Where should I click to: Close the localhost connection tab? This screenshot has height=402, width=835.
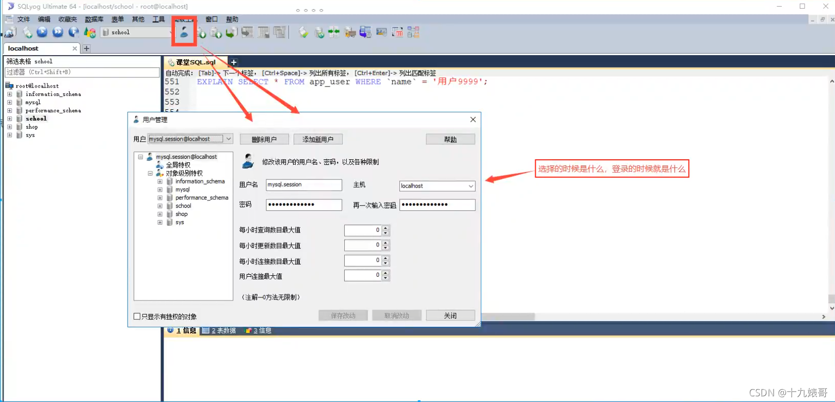75,48
